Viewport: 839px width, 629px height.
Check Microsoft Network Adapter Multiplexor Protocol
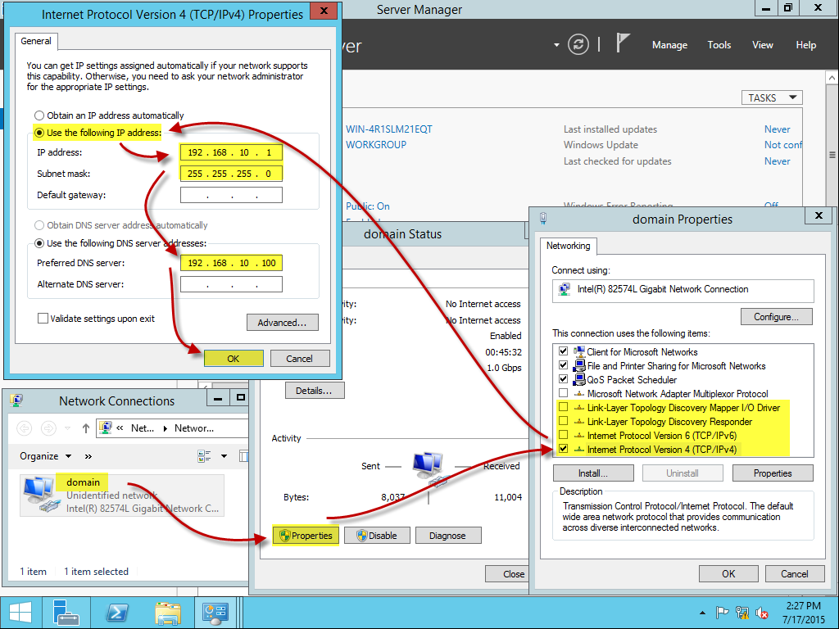click(563, 393)
